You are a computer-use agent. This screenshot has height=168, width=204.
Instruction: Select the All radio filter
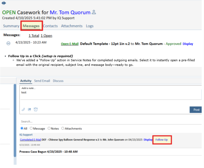pyautogui.click(x=22, y=129)
